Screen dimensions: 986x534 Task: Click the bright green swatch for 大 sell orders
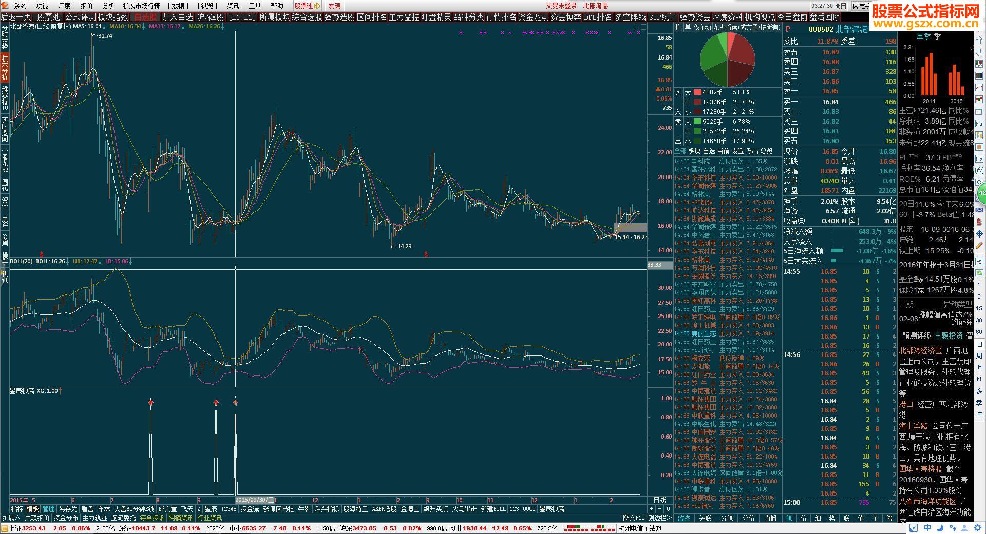pyautogui.click(x=697, y=122)
